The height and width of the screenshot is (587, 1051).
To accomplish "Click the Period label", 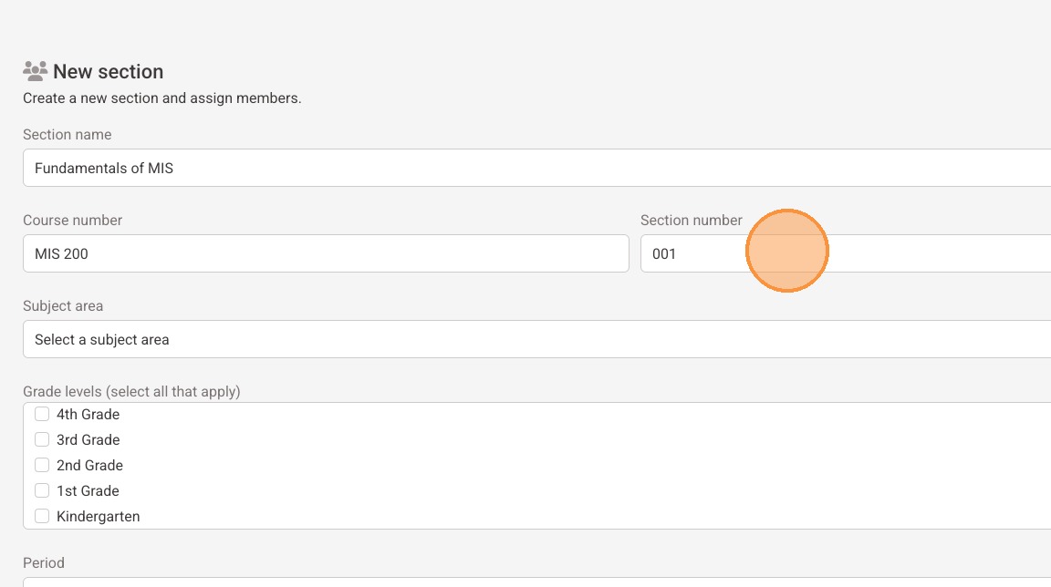I will [x=44, y=562].
